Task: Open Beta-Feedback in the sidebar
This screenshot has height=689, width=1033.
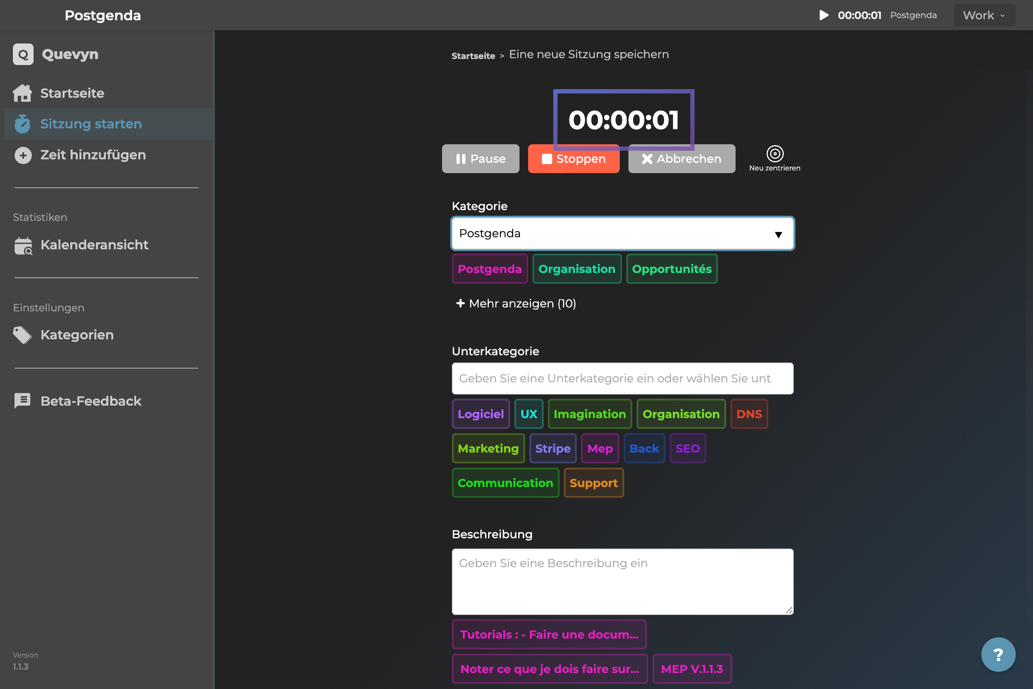Action: 109,401
